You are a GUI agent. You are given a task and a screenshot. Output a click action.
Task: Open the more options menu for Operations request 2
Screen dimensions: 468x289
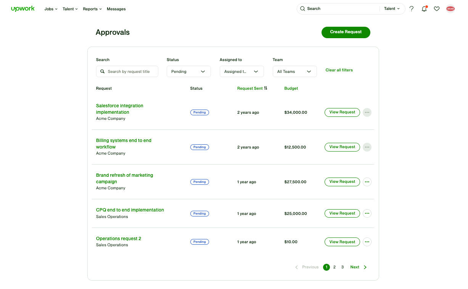367,242
